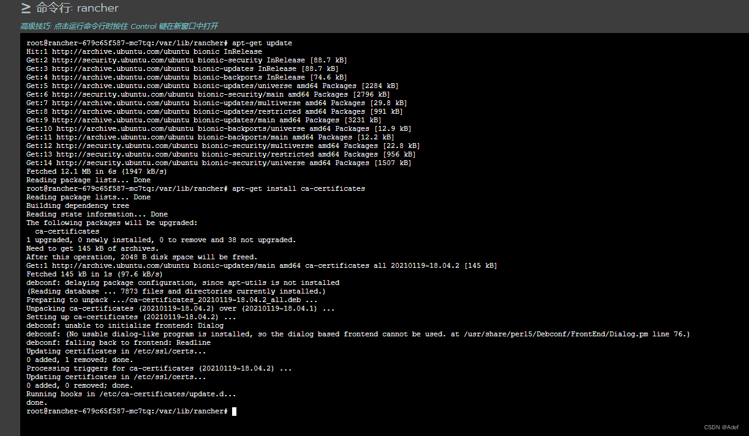Click the '(Reading database ... 7873 files' line
749x436 pixels.
pos(176,291)
